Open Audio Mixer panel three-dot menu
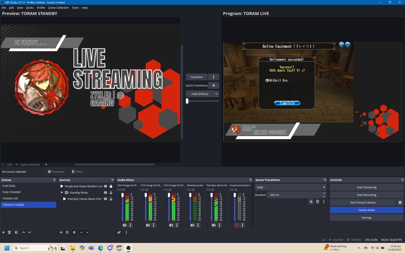 click(126, 232)
